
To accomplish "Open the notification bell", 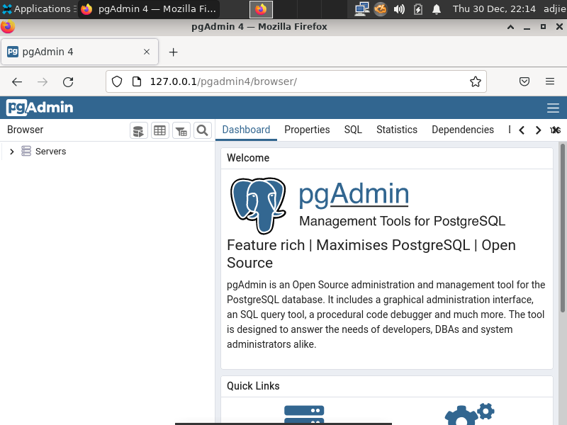I will point(437,9).
